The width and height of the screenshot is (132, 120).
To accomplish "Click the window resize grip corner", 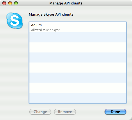I will (130, 118).
